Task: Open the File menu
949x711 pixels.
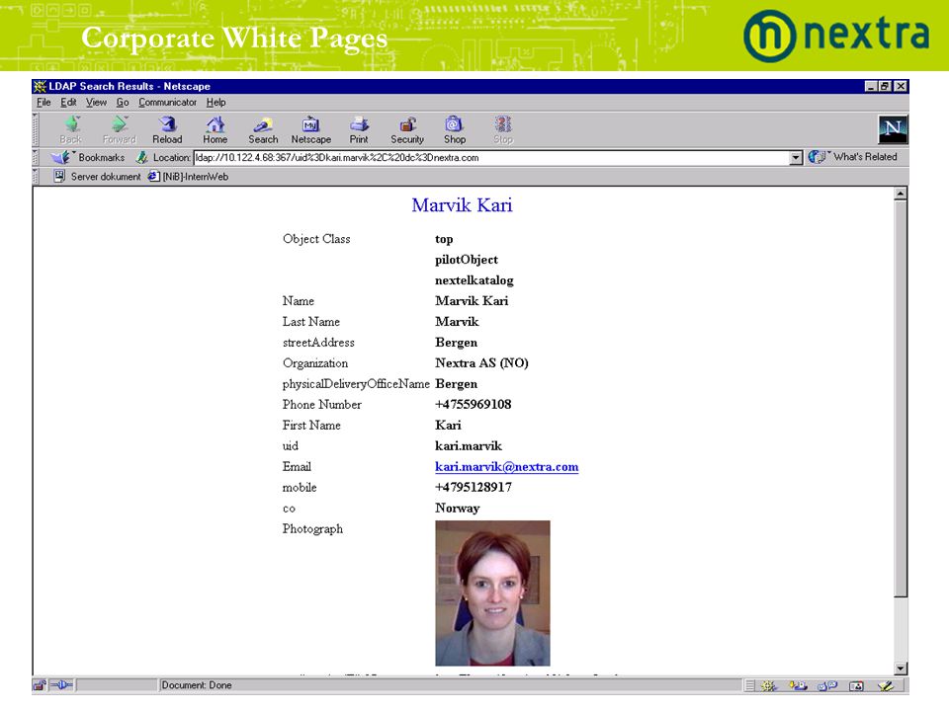Action: click(x=43, y=102)
